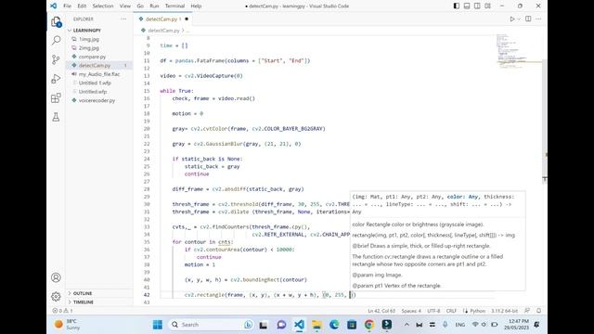The height and width of the screenshot is (334, 594).
Task: Click detectCam.py in the breadcrumb bar
Action: [163, 31]
